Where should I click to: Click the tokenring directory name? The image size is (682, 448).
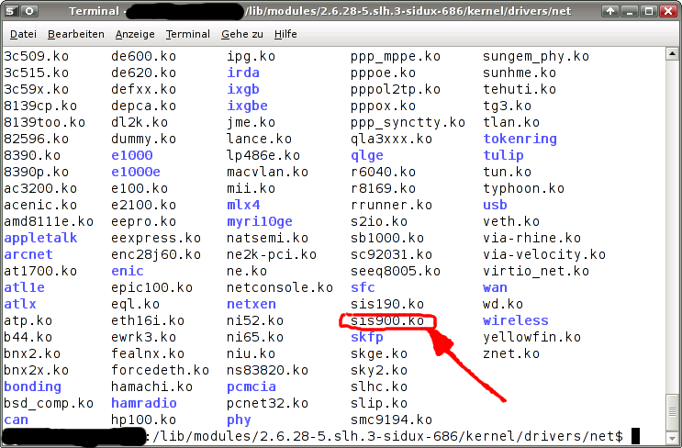click(520, 139)
